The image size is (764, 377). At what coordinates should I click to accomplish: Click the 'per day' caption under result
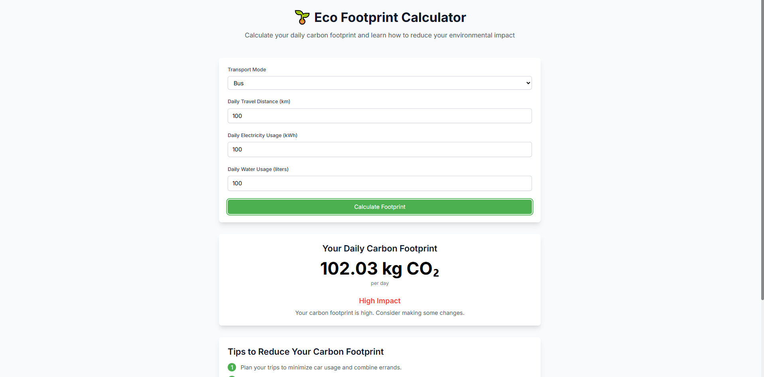click(380, 283)
